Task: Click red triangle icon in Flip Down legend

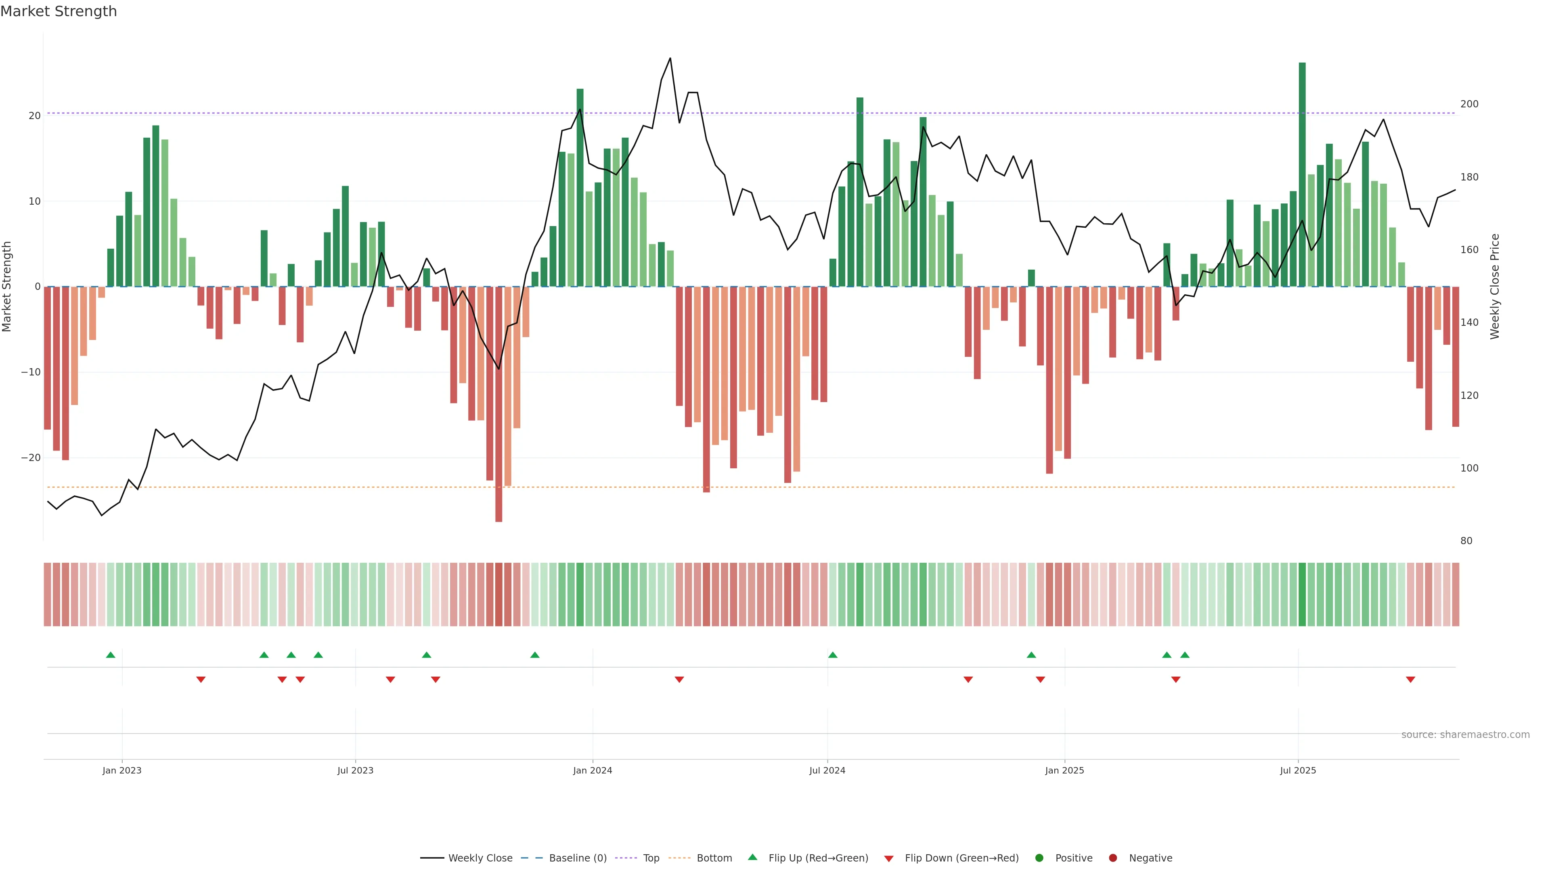Action: [889, 858]
